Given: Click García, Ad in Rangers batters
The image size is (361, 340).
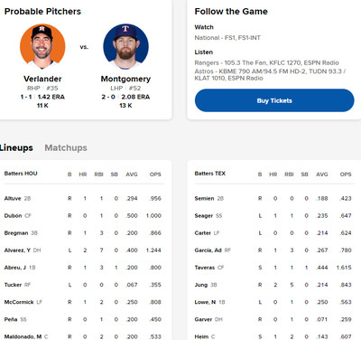Looking at the screenshot, I should (x=208, y=250).
